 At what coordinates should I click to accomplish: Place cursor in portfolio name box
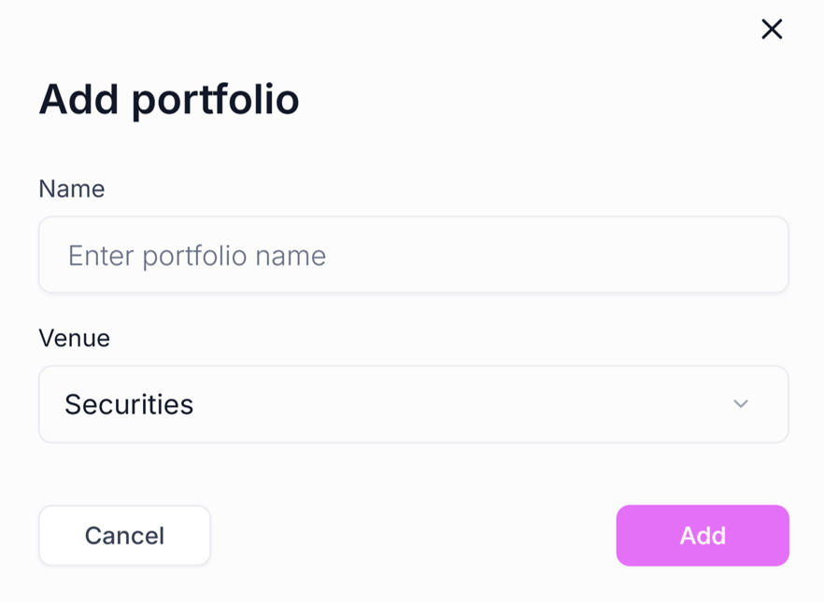[x=413, y=255]
